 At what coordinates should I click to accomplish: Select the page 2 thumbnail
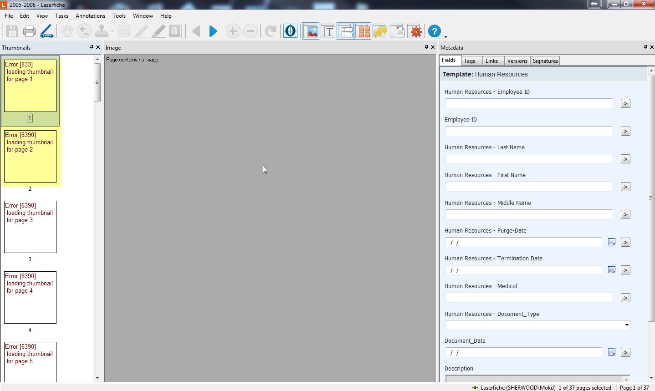[x=30, y=156]
